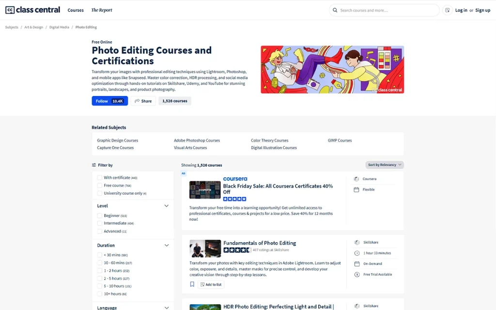Click the Coursera logo in the ad
Image resolution: width=496 pixels, height=310 pixels.
[x=235, y=179]
